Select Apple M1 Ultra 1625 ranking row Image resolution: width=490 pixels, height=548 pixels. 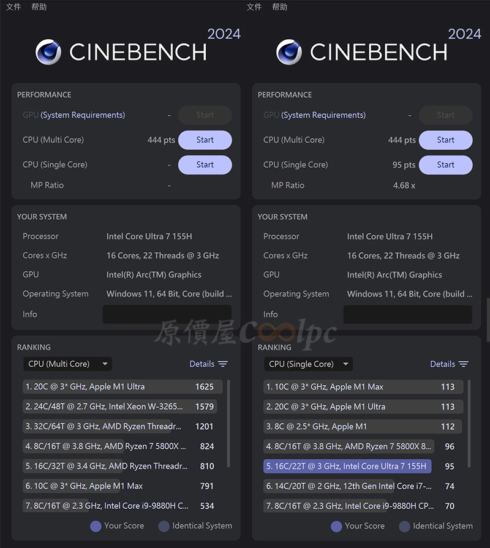123,386
